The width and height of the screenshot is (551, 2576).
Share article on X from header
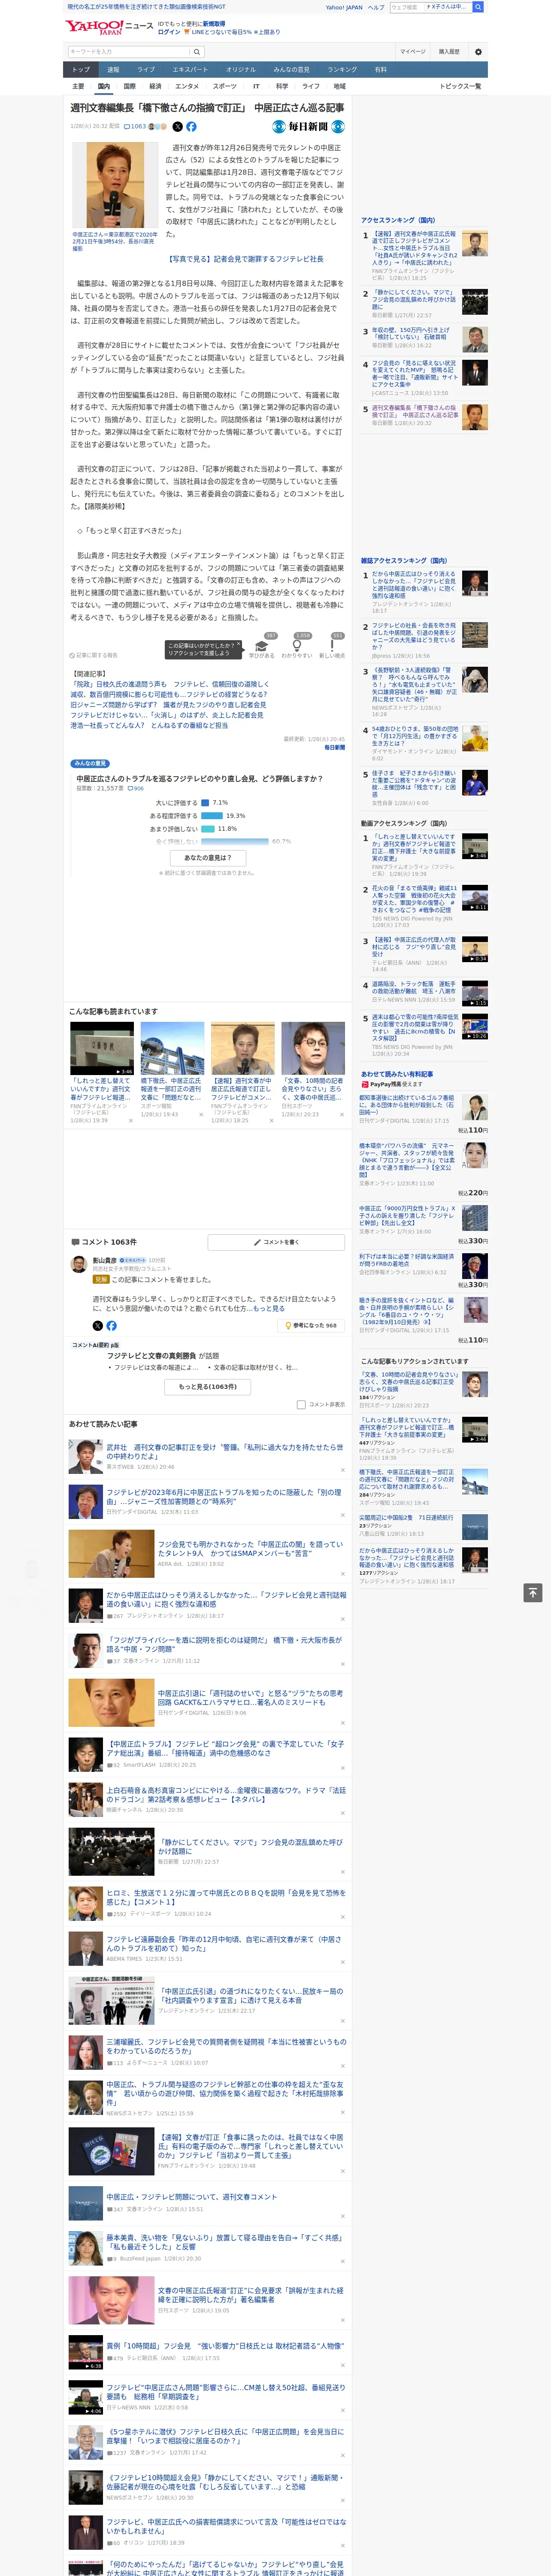coord(178,127)
